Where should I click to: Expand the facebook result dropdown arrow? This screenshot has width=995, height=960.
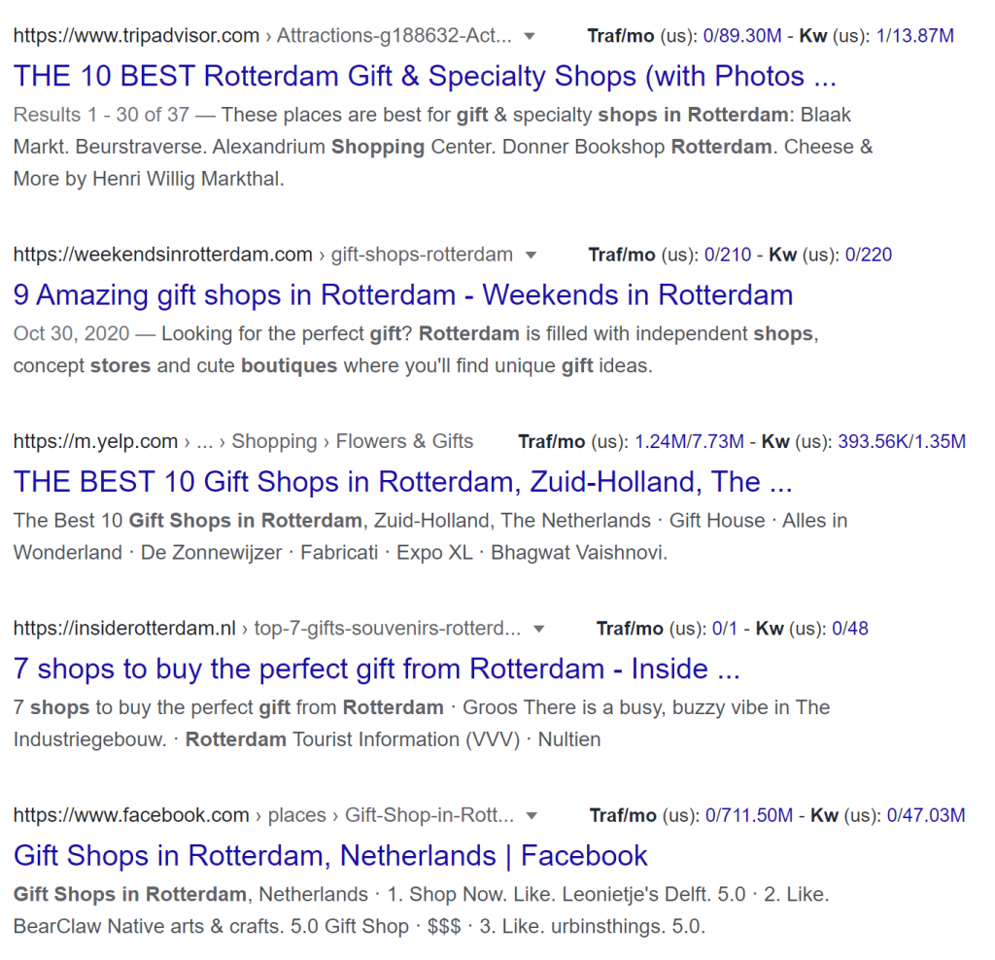click(532, 816)
